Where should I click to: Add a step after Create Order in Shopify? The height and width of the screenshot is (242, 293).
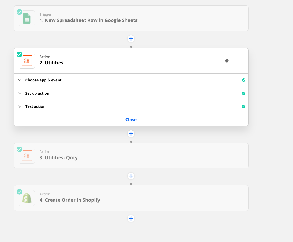[131, 218]
